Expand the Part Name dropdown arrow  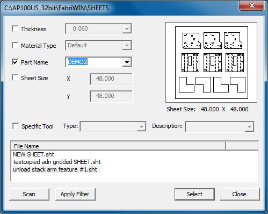[x=127, y=62]
